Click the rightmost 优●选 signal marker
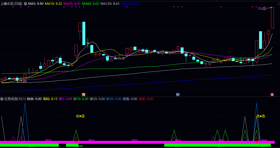The width and height of the screenshot is (280, 148). point(260,116)
